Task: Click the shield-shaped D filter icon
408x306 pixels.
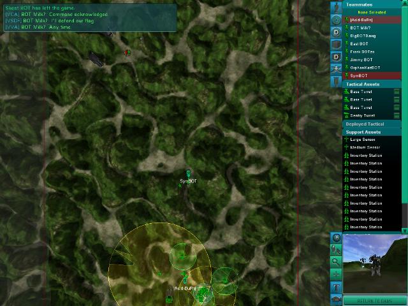Action: click(336, 57)
